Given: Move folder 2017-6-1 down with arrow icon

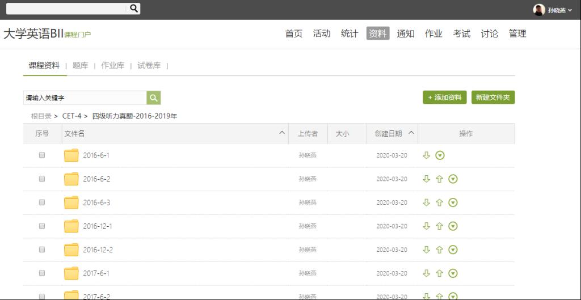Looking at the screenshot, I should pos(427,273).
